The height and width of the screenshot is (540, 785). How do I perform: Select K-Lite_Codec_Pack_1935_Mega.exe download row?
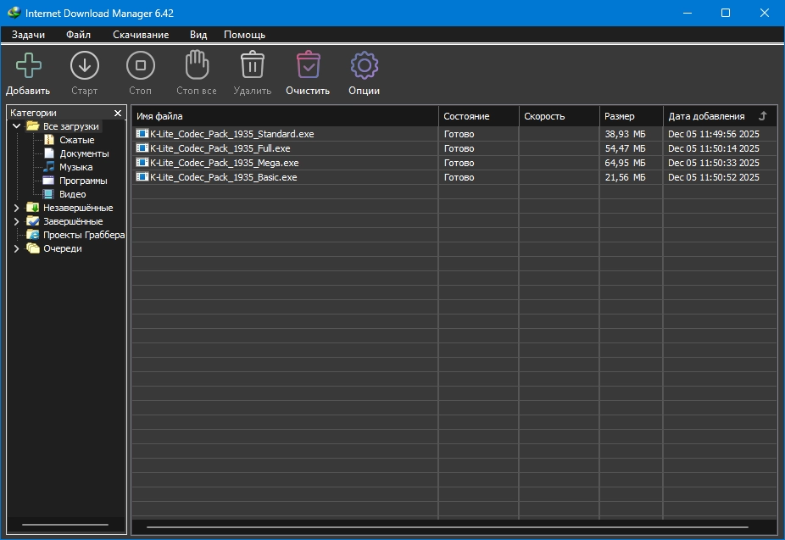(x=225, y=163)
